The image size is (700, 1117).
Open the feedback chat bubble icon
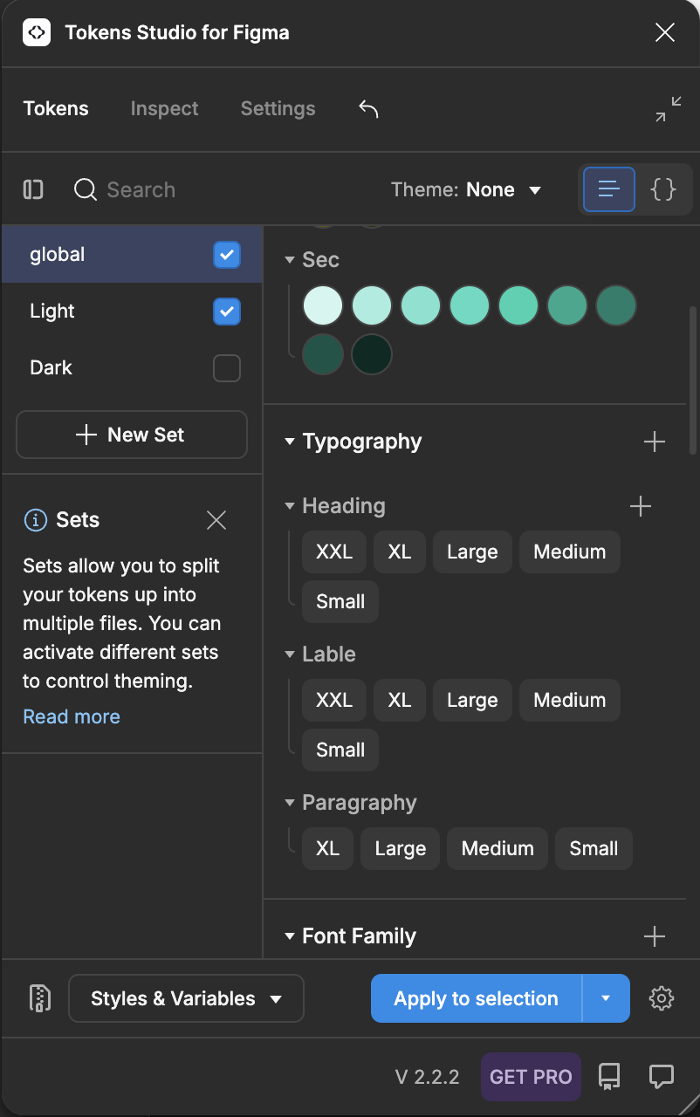click(662, 1076)
